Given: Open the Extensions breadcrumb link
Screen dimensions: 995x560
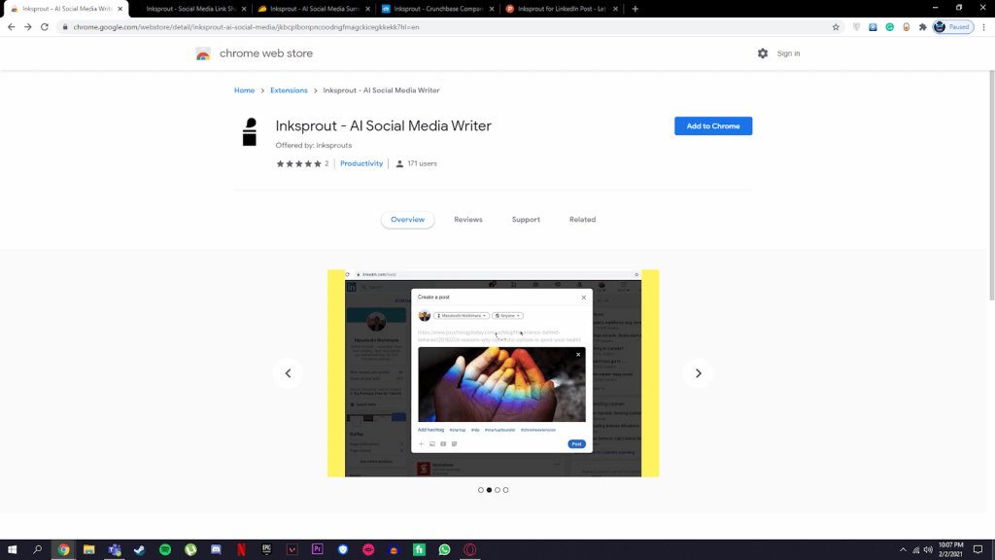Looking at the screenshot, I should coord(289,90).
